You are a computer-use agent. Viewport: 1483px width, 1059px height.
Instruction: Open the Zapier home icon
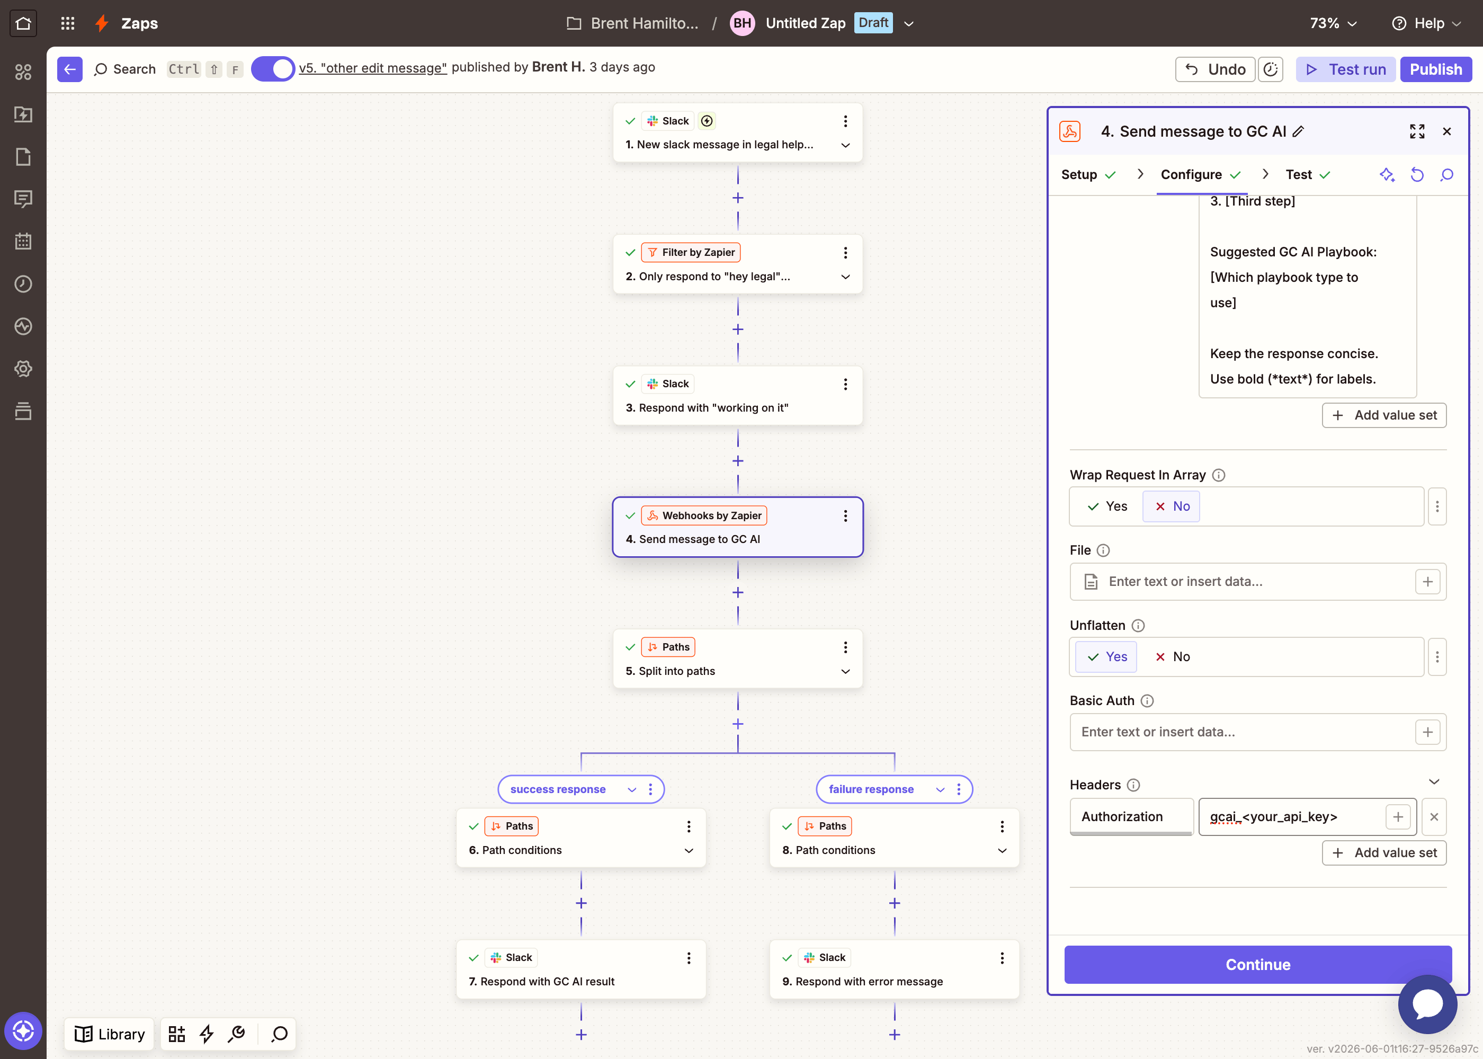(x=23, y=23)
